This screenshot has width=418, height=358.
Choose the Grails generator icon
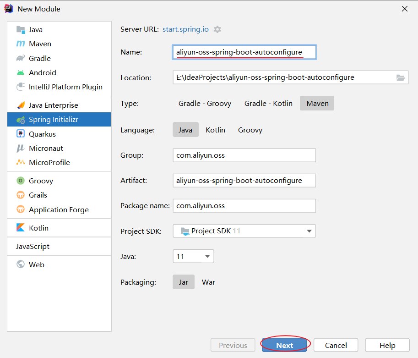tap(21, 195)
